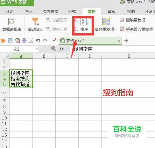The width and height of the screenshot is (155, 148).
Task: Click the Name Box showing A3
Action: pos(17,49)
